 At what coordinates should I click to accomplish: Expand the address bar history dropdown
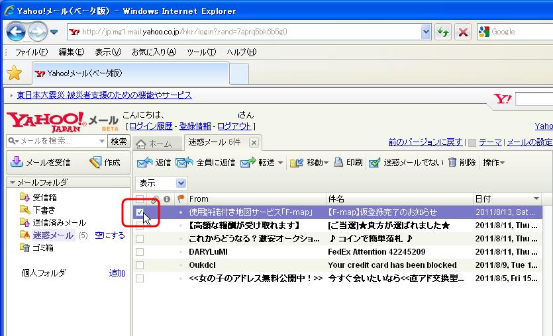[426, 32]
